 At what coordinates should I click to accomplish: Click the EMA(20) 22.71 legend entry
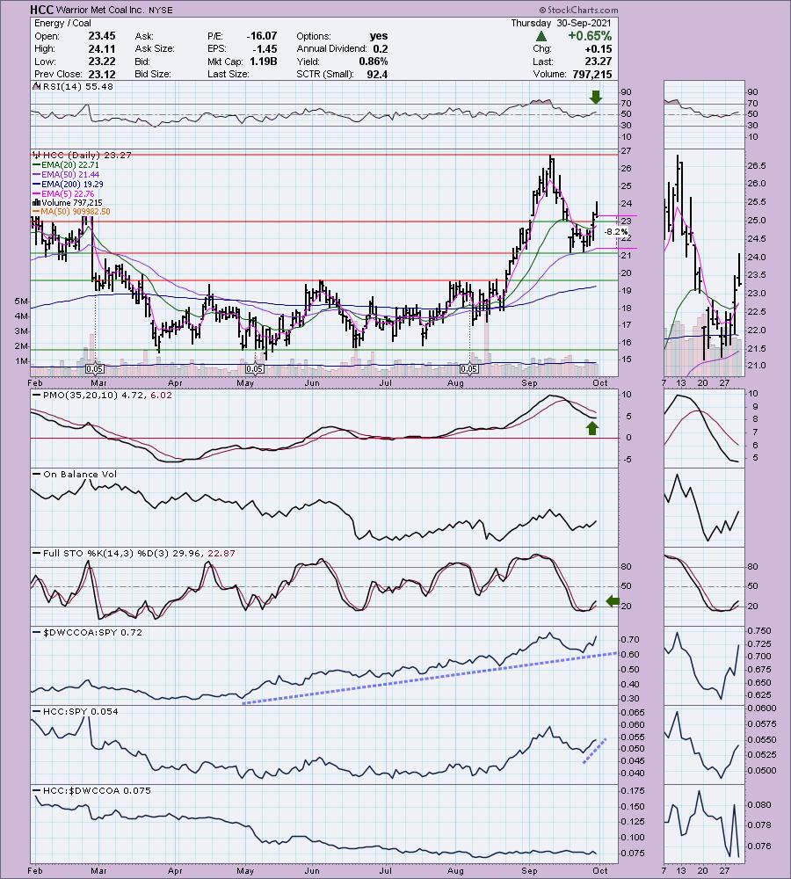(66, 165)
